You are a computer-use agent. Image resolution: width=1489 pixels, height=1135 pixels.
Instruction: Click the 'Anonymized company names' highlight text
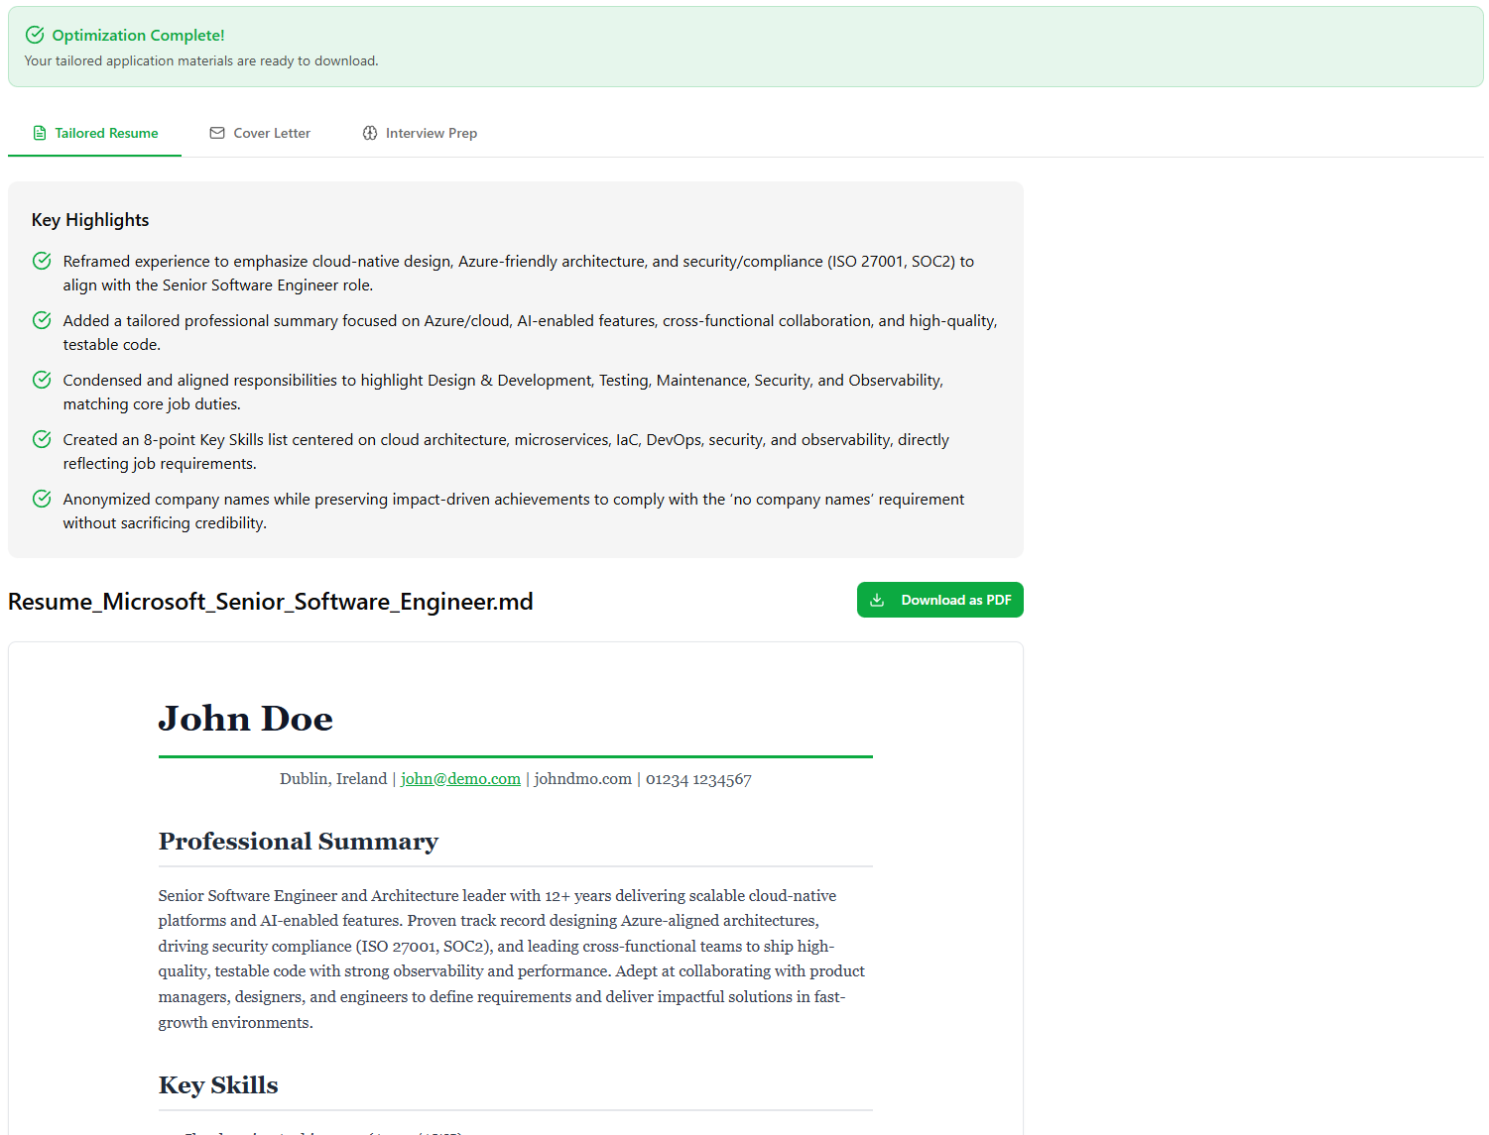pos(514,511)
